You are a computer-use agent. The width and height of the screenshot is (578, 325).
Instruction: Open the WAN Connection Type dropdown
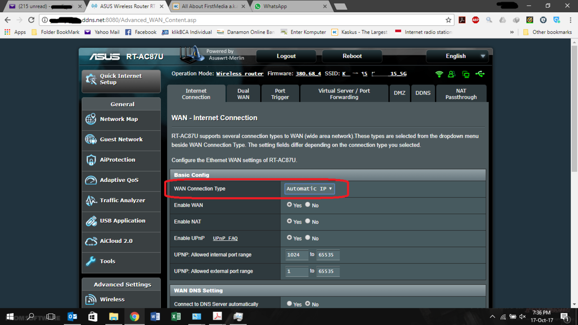tap(309, 189)
